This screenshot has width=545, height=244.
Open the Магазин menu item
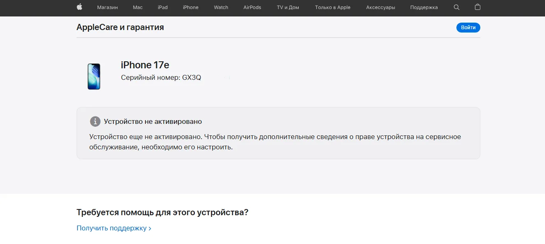coord(108,7)
